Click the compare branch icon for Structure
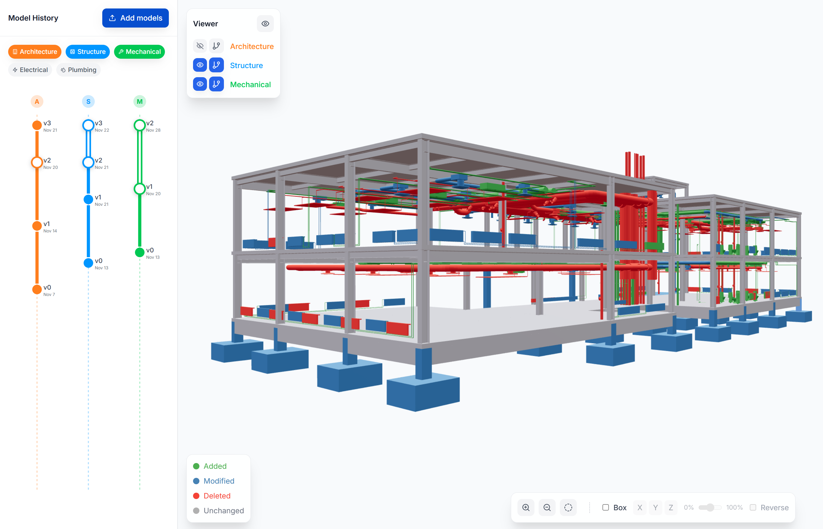The image size is (823, 529). tap(216, 65)
